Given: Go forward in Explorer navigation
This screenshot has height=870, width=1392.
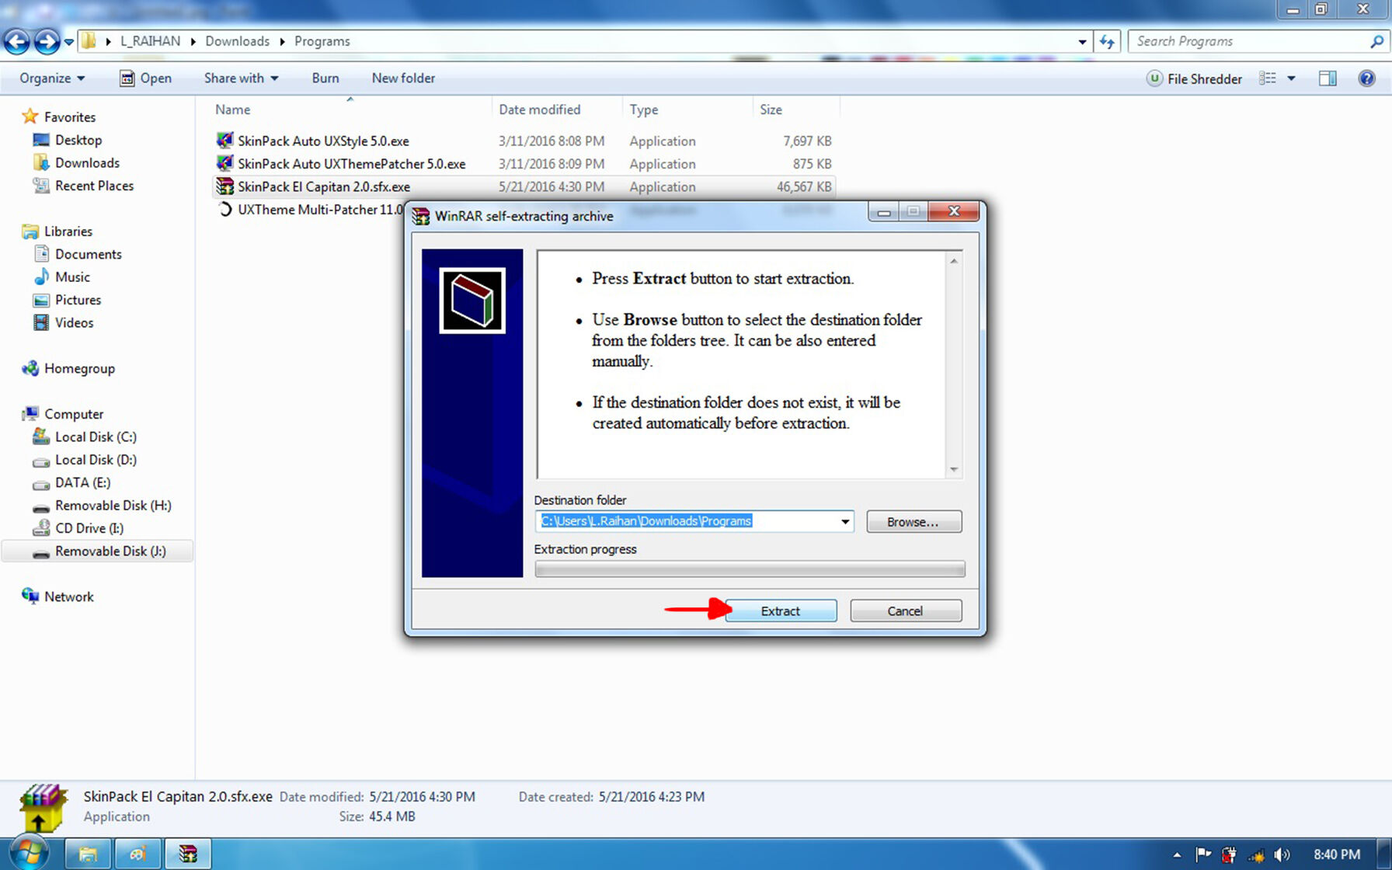Looking at the screenshot, I should coord(47,41).
